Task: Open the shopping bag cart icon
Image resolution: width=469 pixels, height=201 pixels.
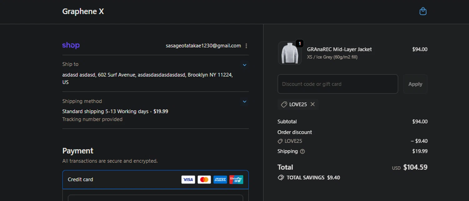Action: point(423,12)
